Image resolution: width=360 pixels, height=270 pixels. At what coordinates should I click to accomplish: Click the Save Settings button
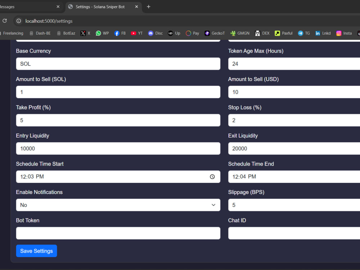36,251
